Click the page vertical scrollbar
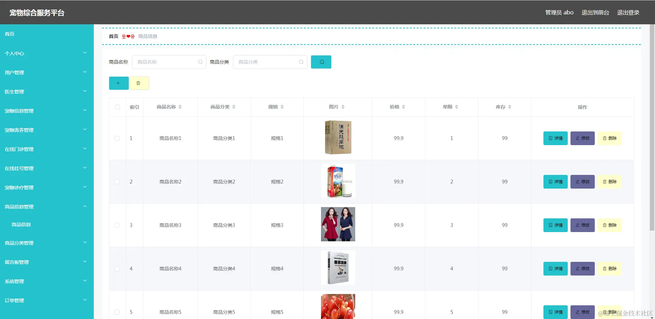Image resolution: width=655 pixels, height=319 pixels. (x=652, y=127)
